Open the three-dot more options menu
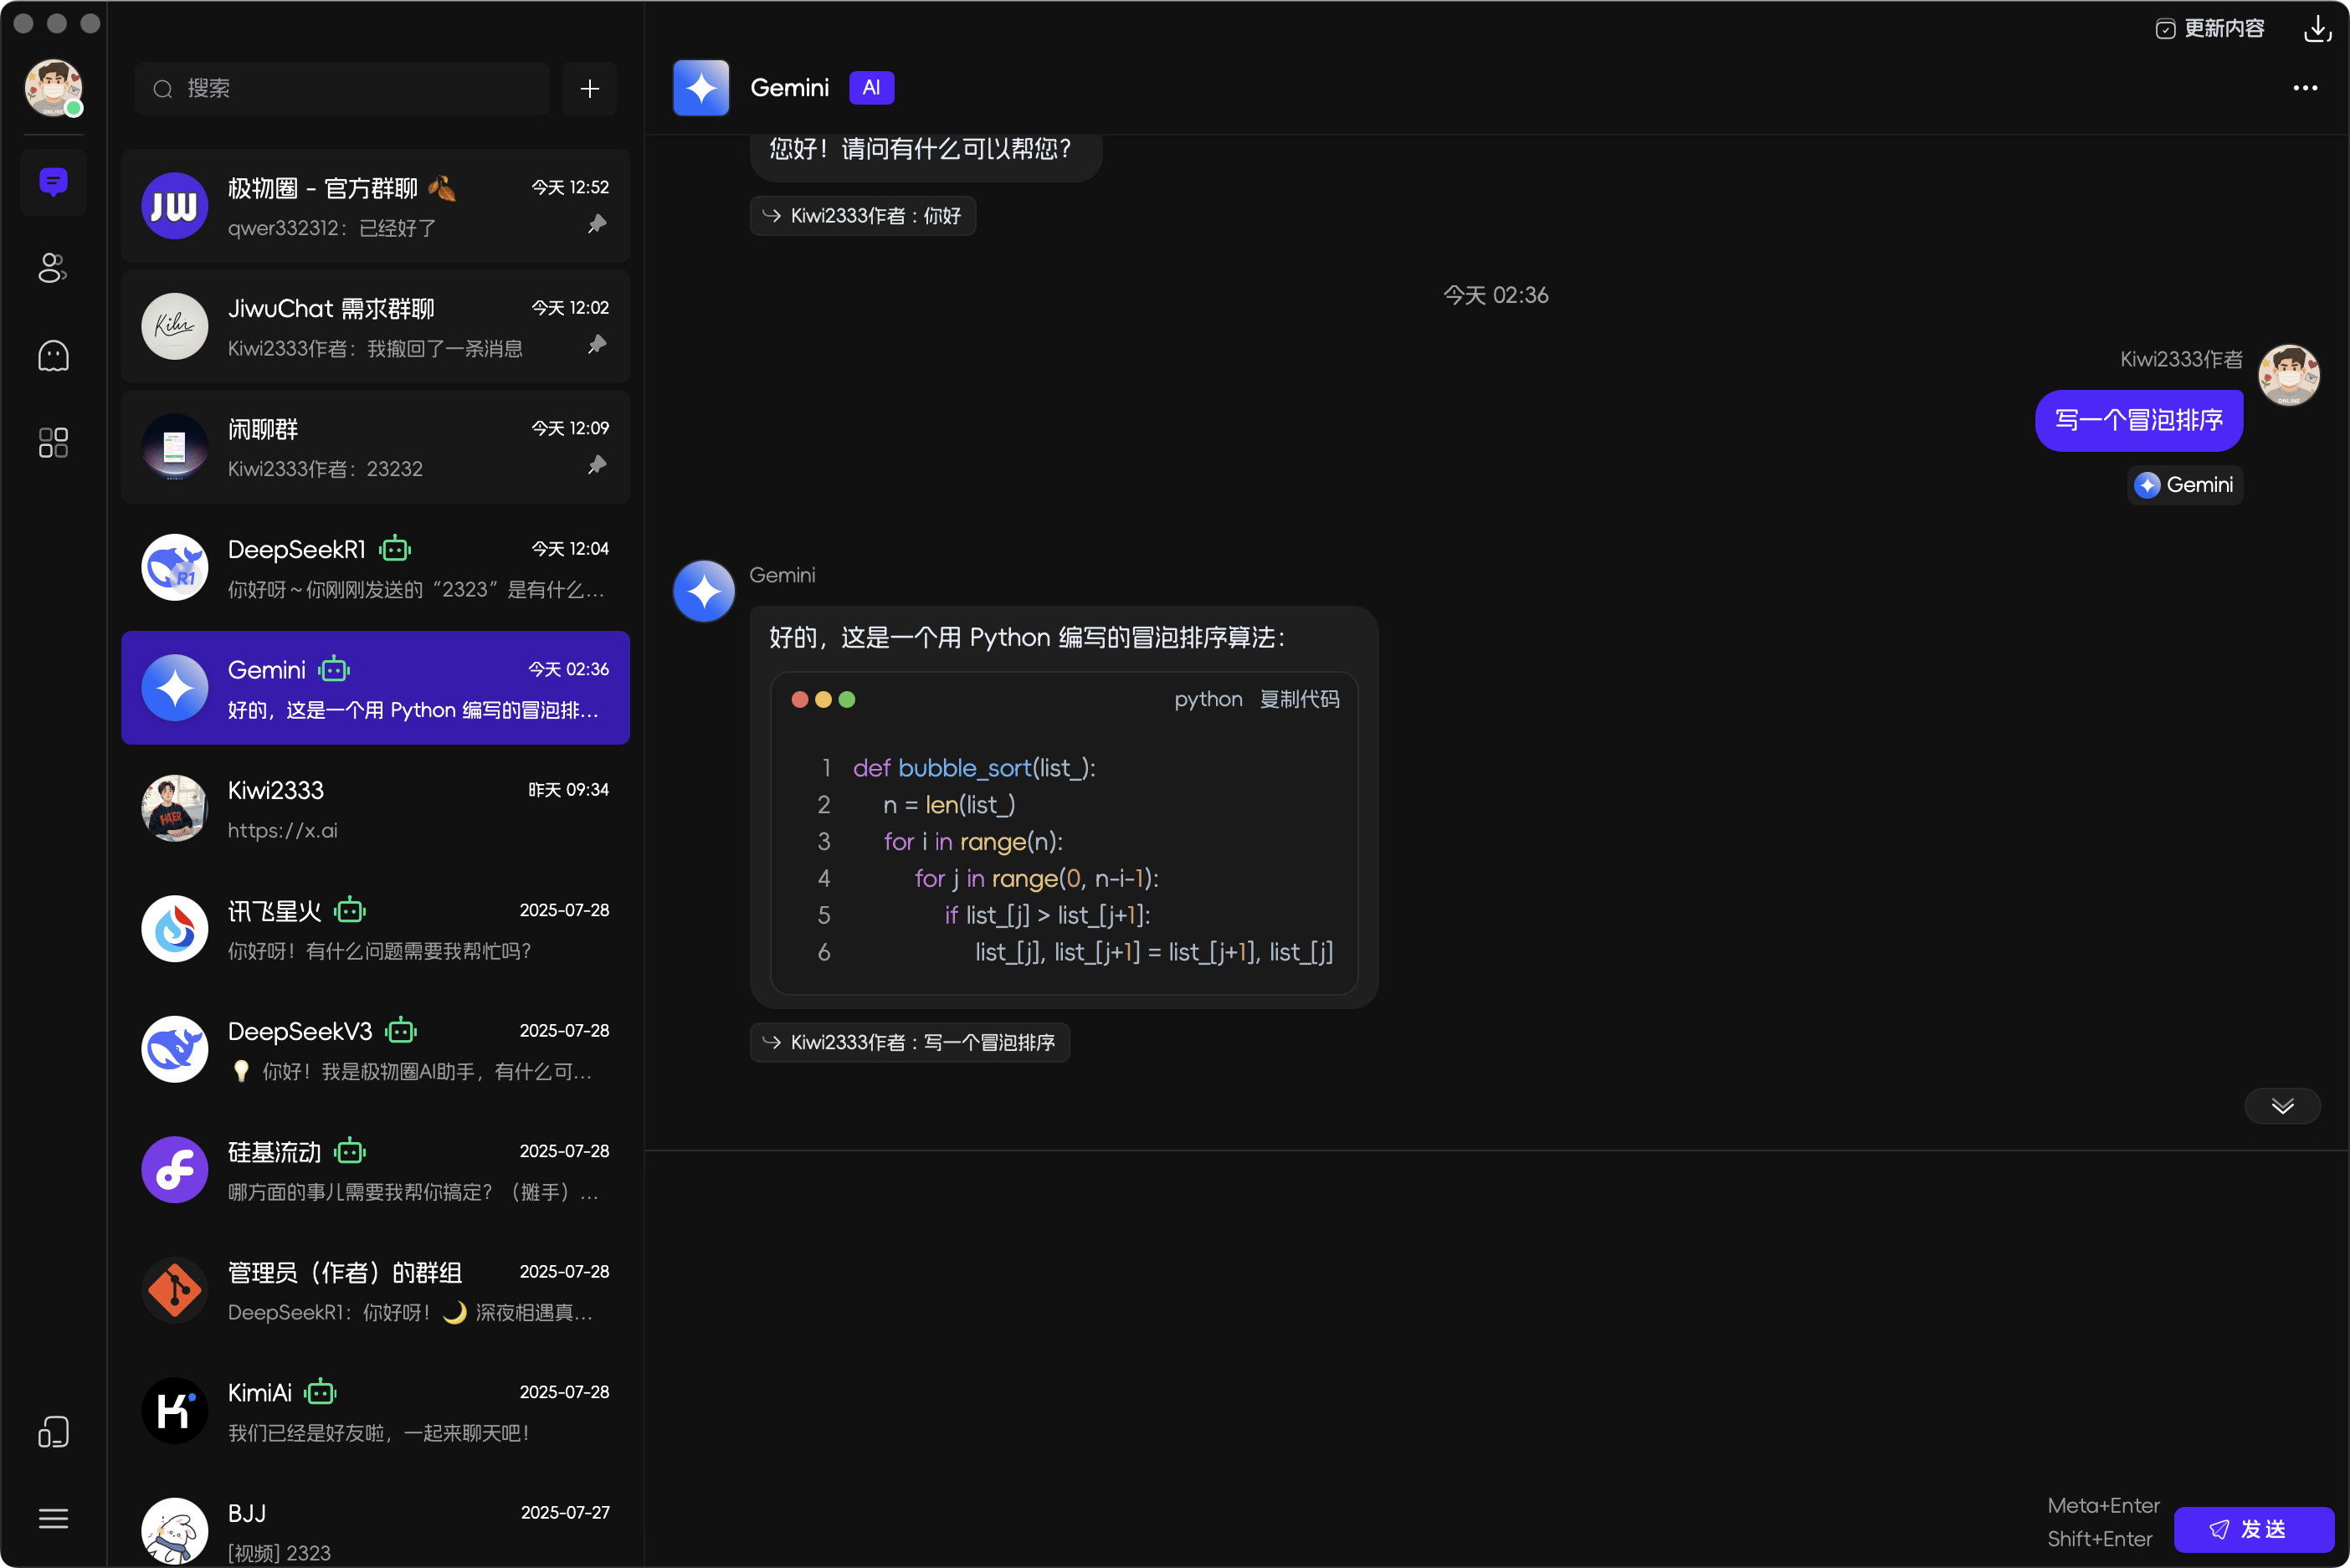The image size is (2350, 1568). coord(2305,88)
